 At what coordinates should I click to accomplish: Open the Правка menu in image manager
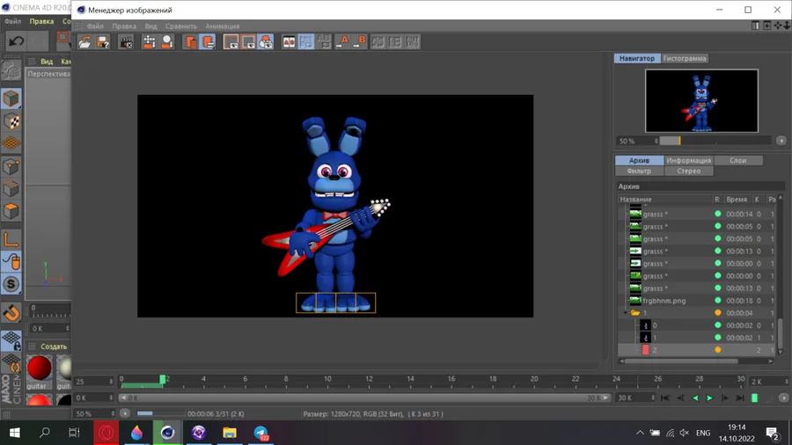click(x=124, y=26)
